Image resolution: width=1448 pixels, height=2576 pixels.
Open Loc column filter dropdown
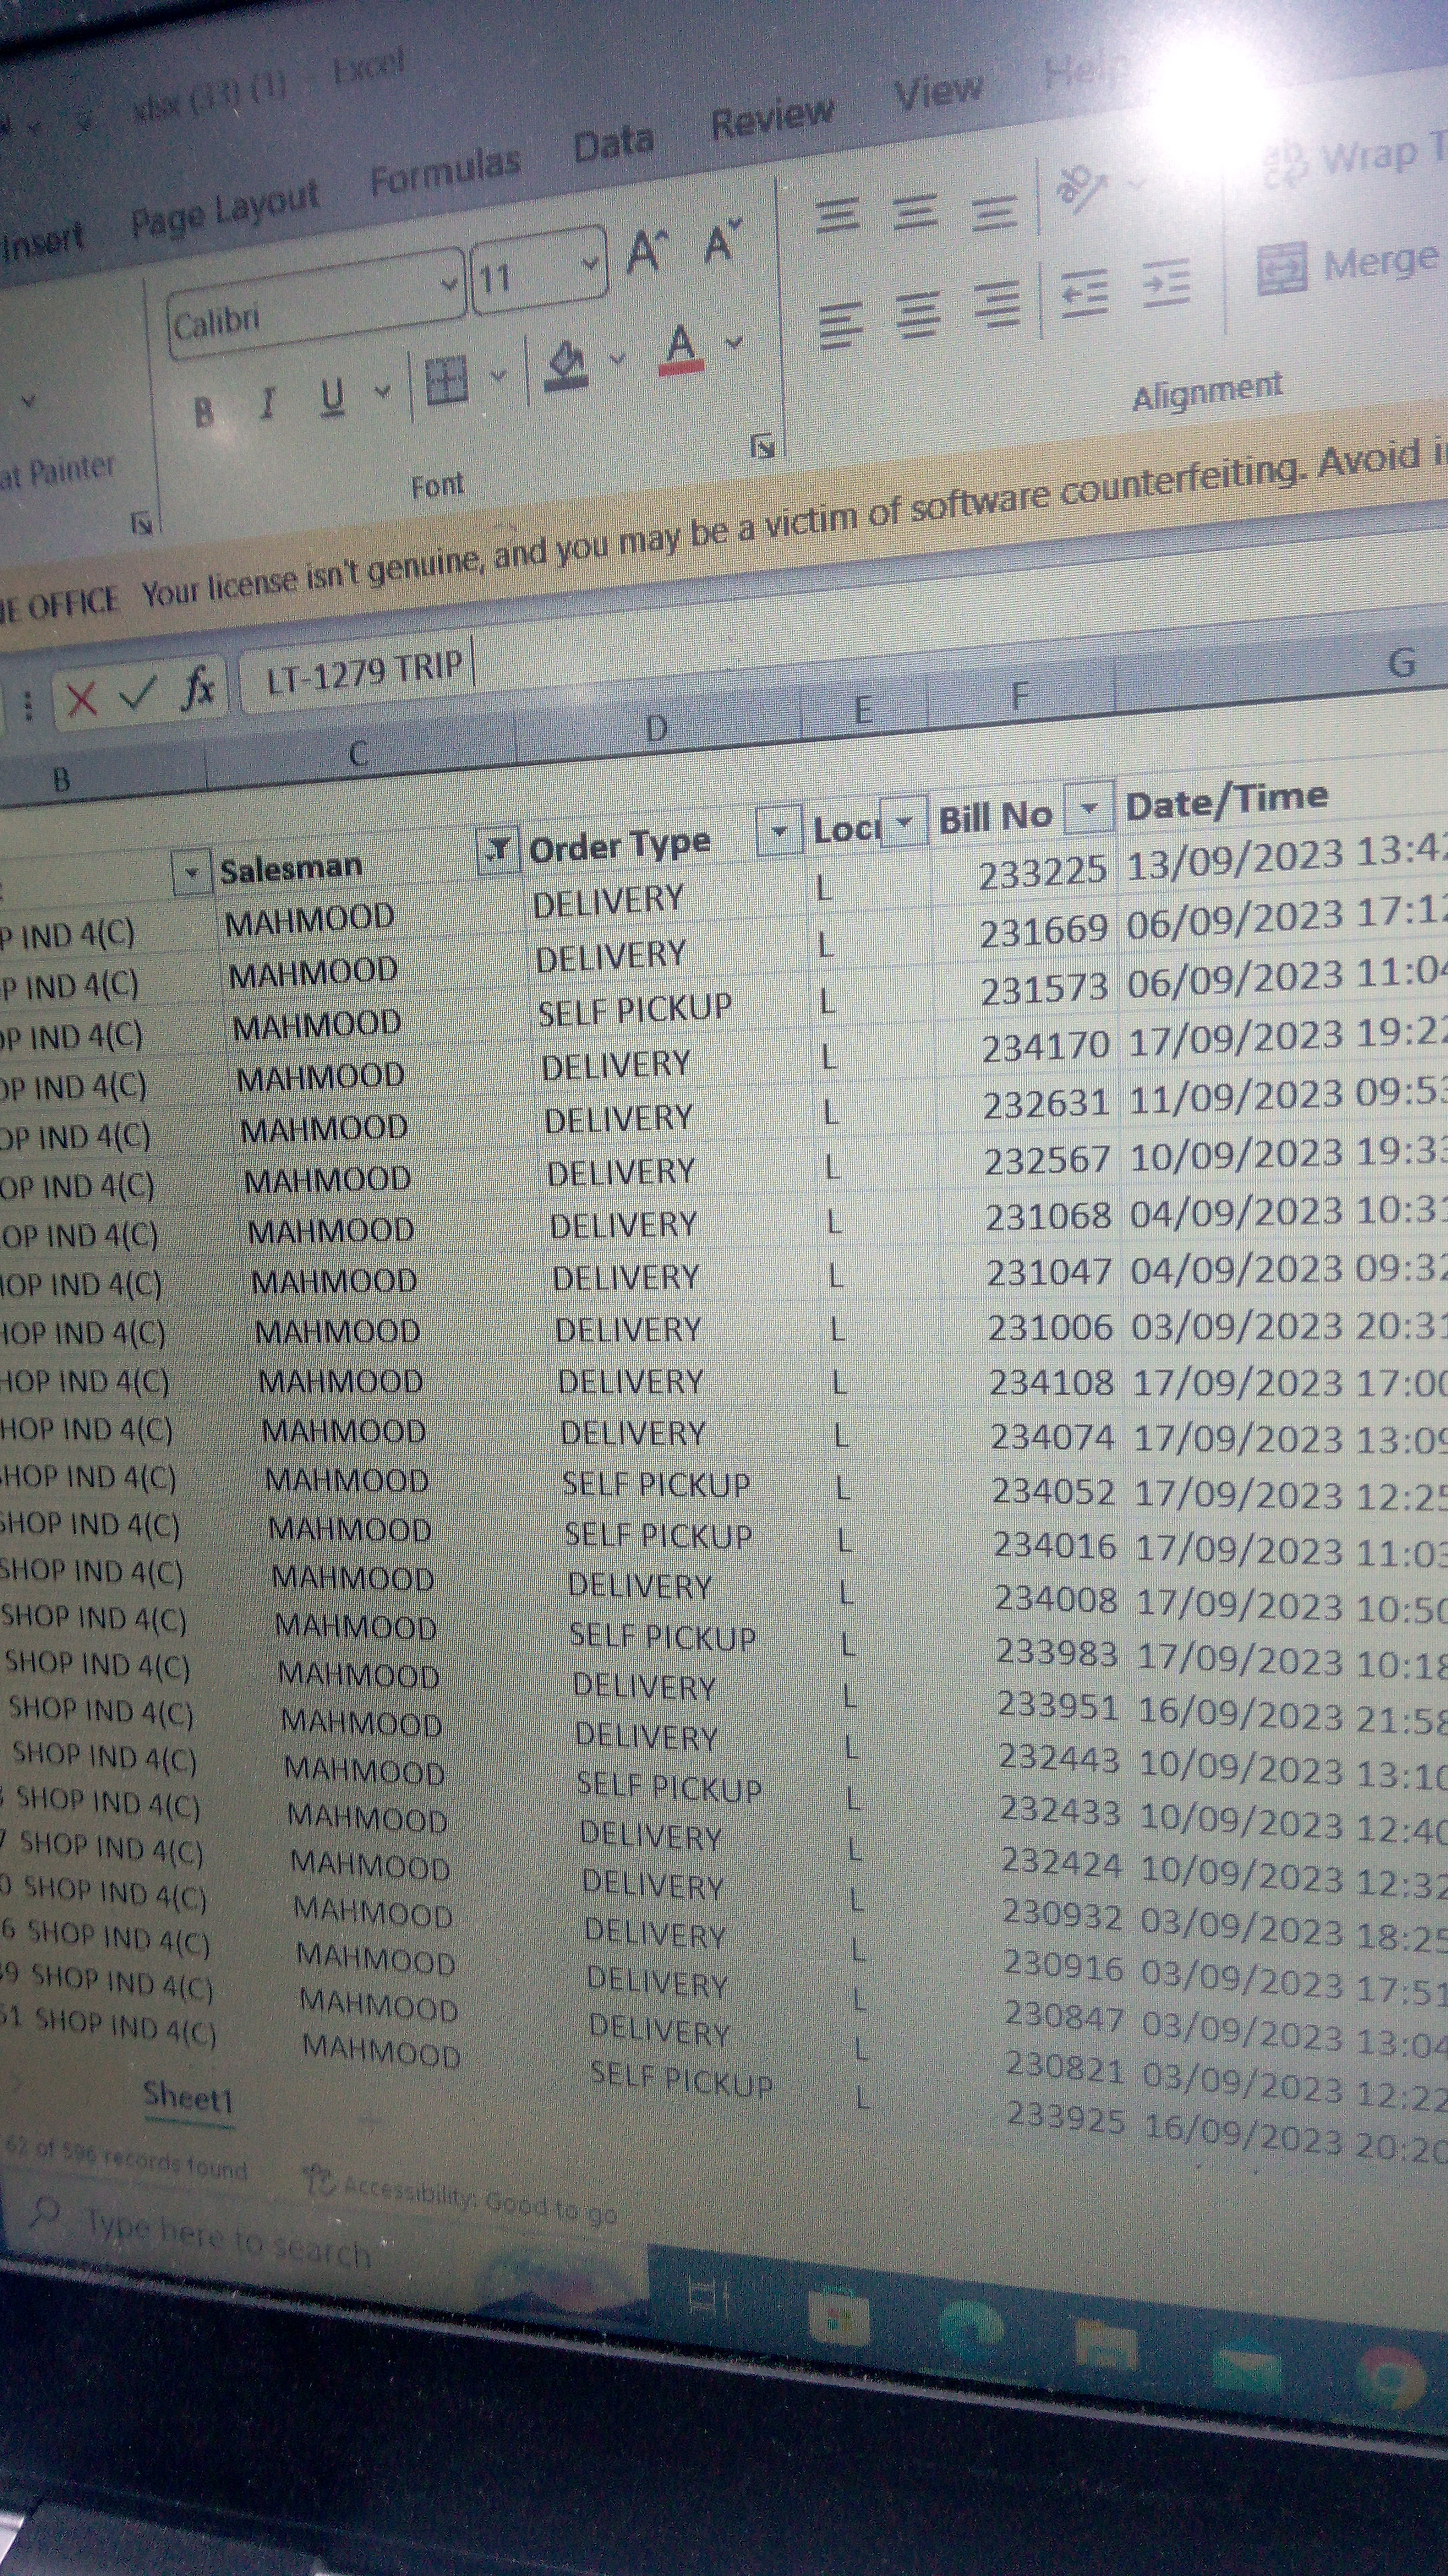pos(903,822)
